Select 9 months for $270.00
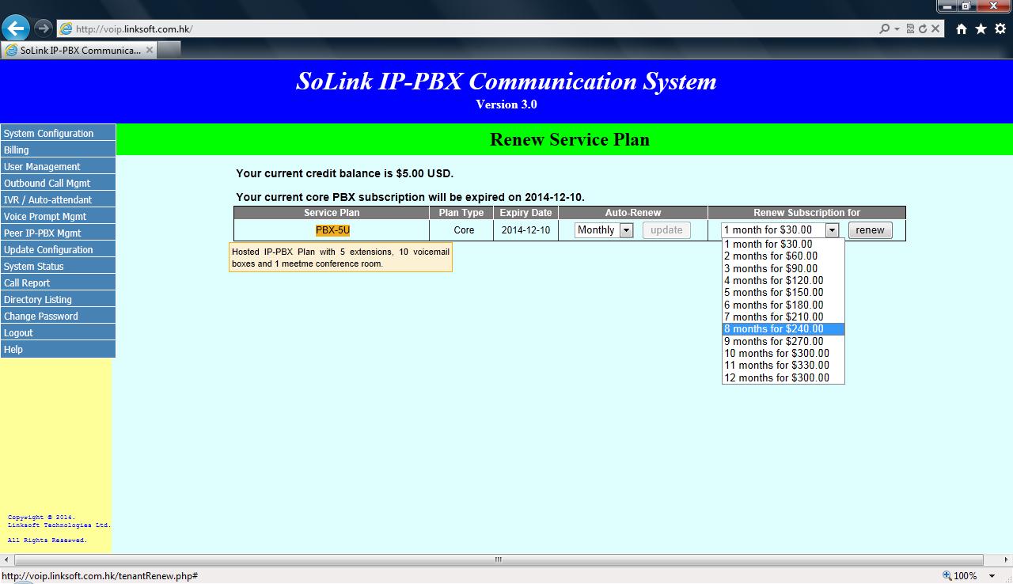1013x584 pixels. pos(783,342)
